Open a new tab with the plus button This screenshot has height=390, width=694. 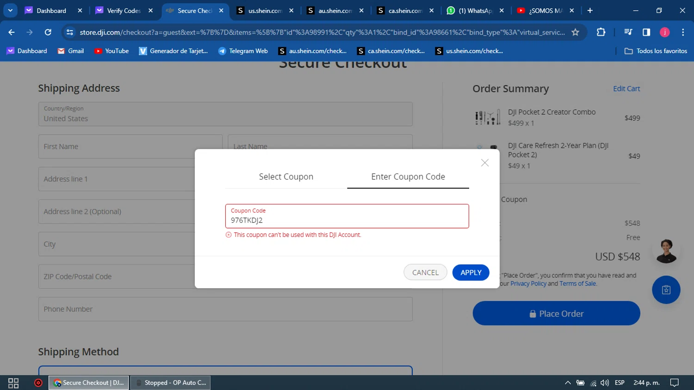590,10
